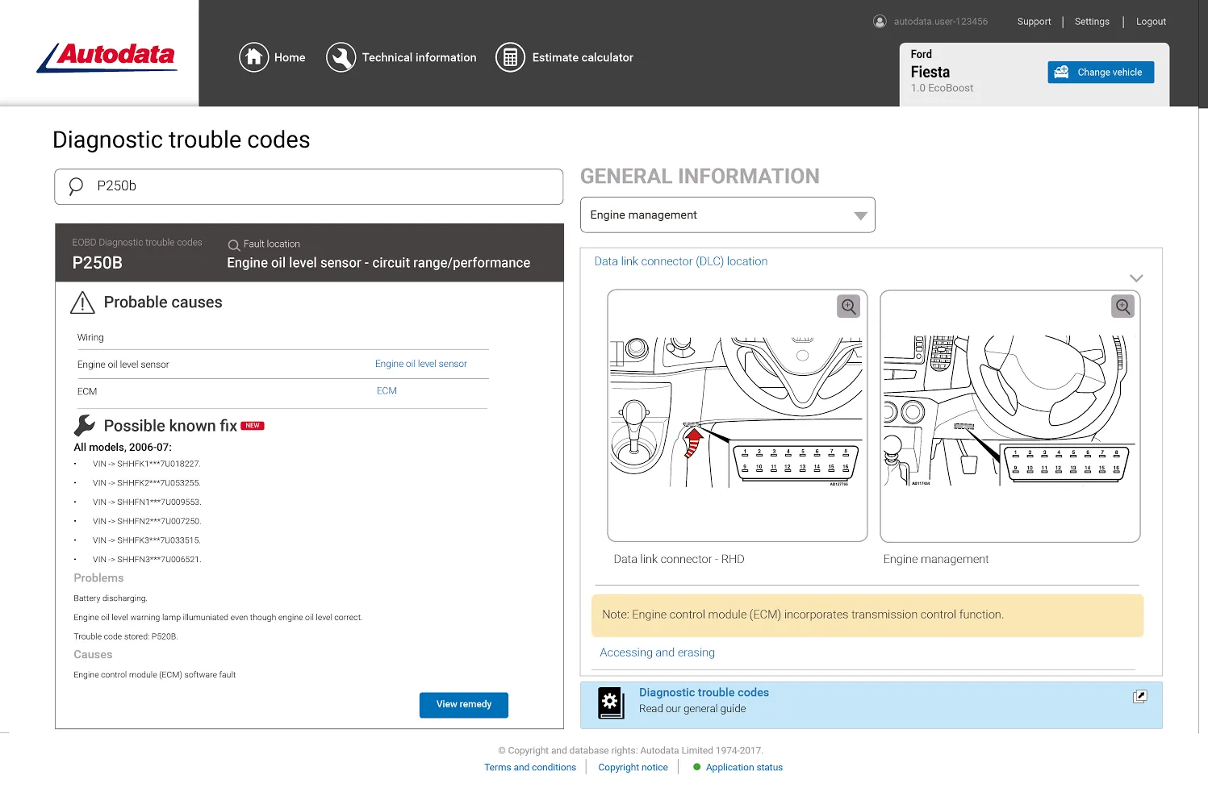The width and height of the screenshot is (1208, 792).
Task: Go to Home page
Action: click(290, 57)
